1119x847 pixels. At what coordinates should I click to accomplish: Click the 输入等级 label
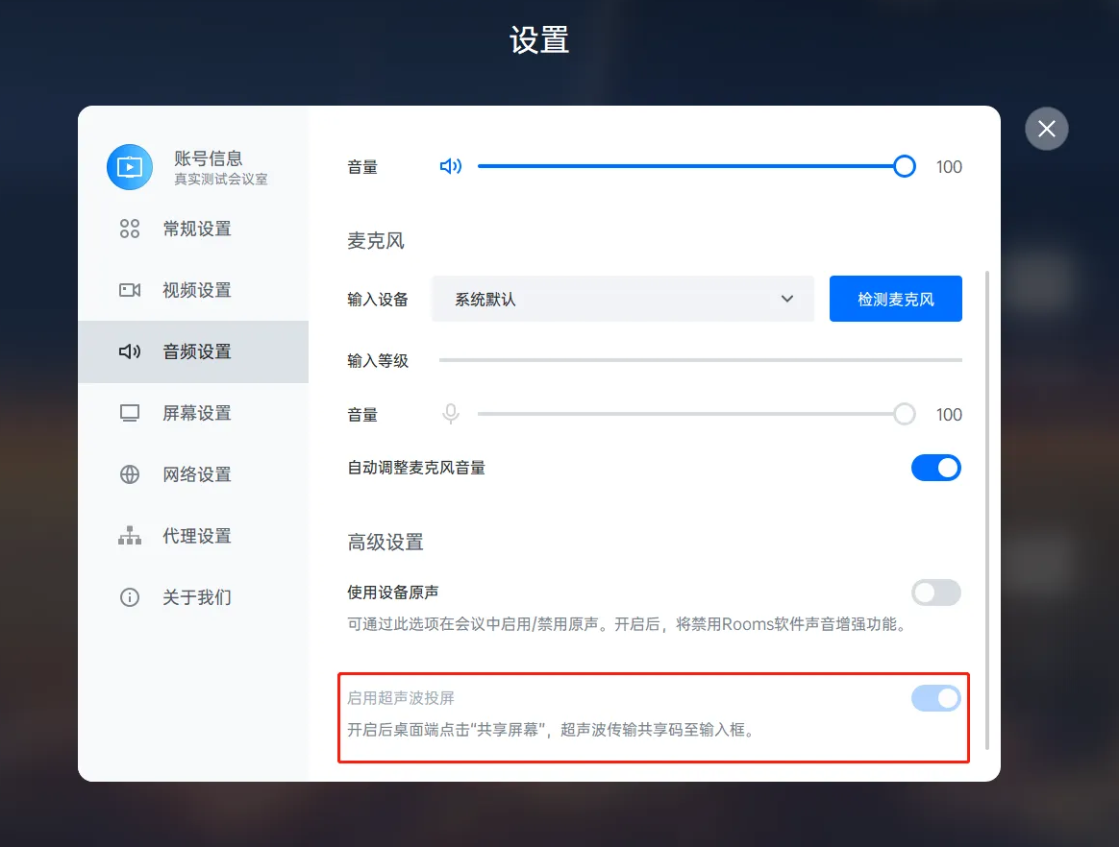(378, 361)
